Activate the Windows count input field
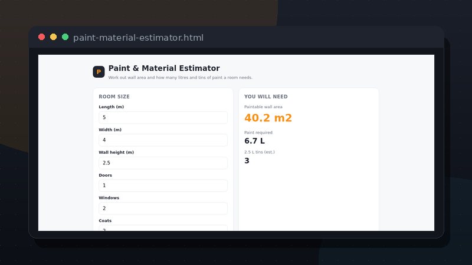Viewport: 472px width, 265px height. pos(163,208)
